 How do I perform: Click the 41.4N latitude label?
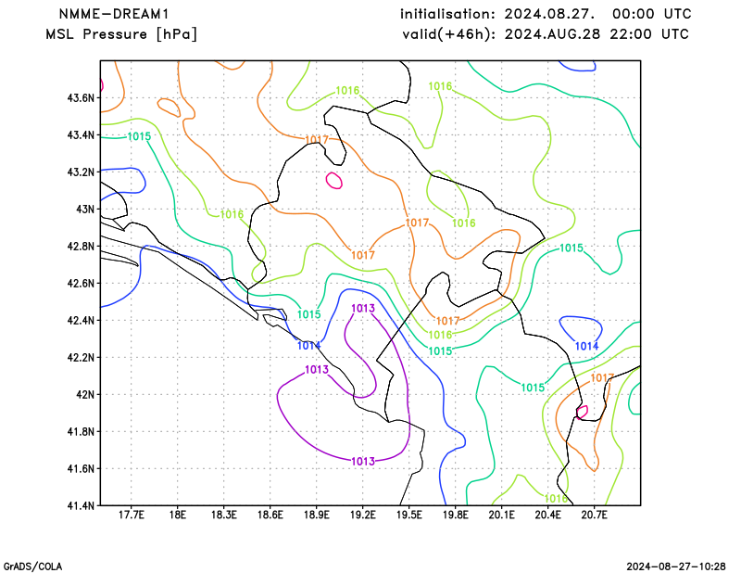pyautogui.click(x=81, y=506)
